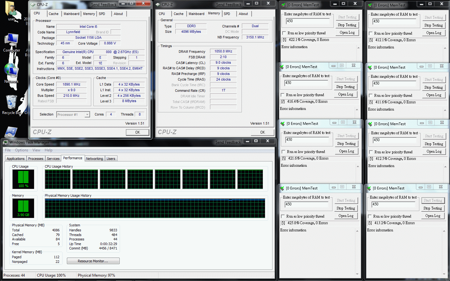450x281 pixels.
Task: Switch to Networking tab in Task Manager
Action: (x=94, y=159)
